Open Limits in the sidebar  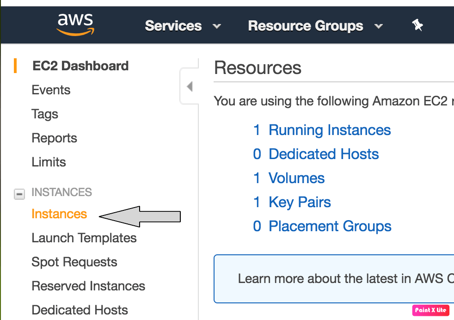coord(49,162)
